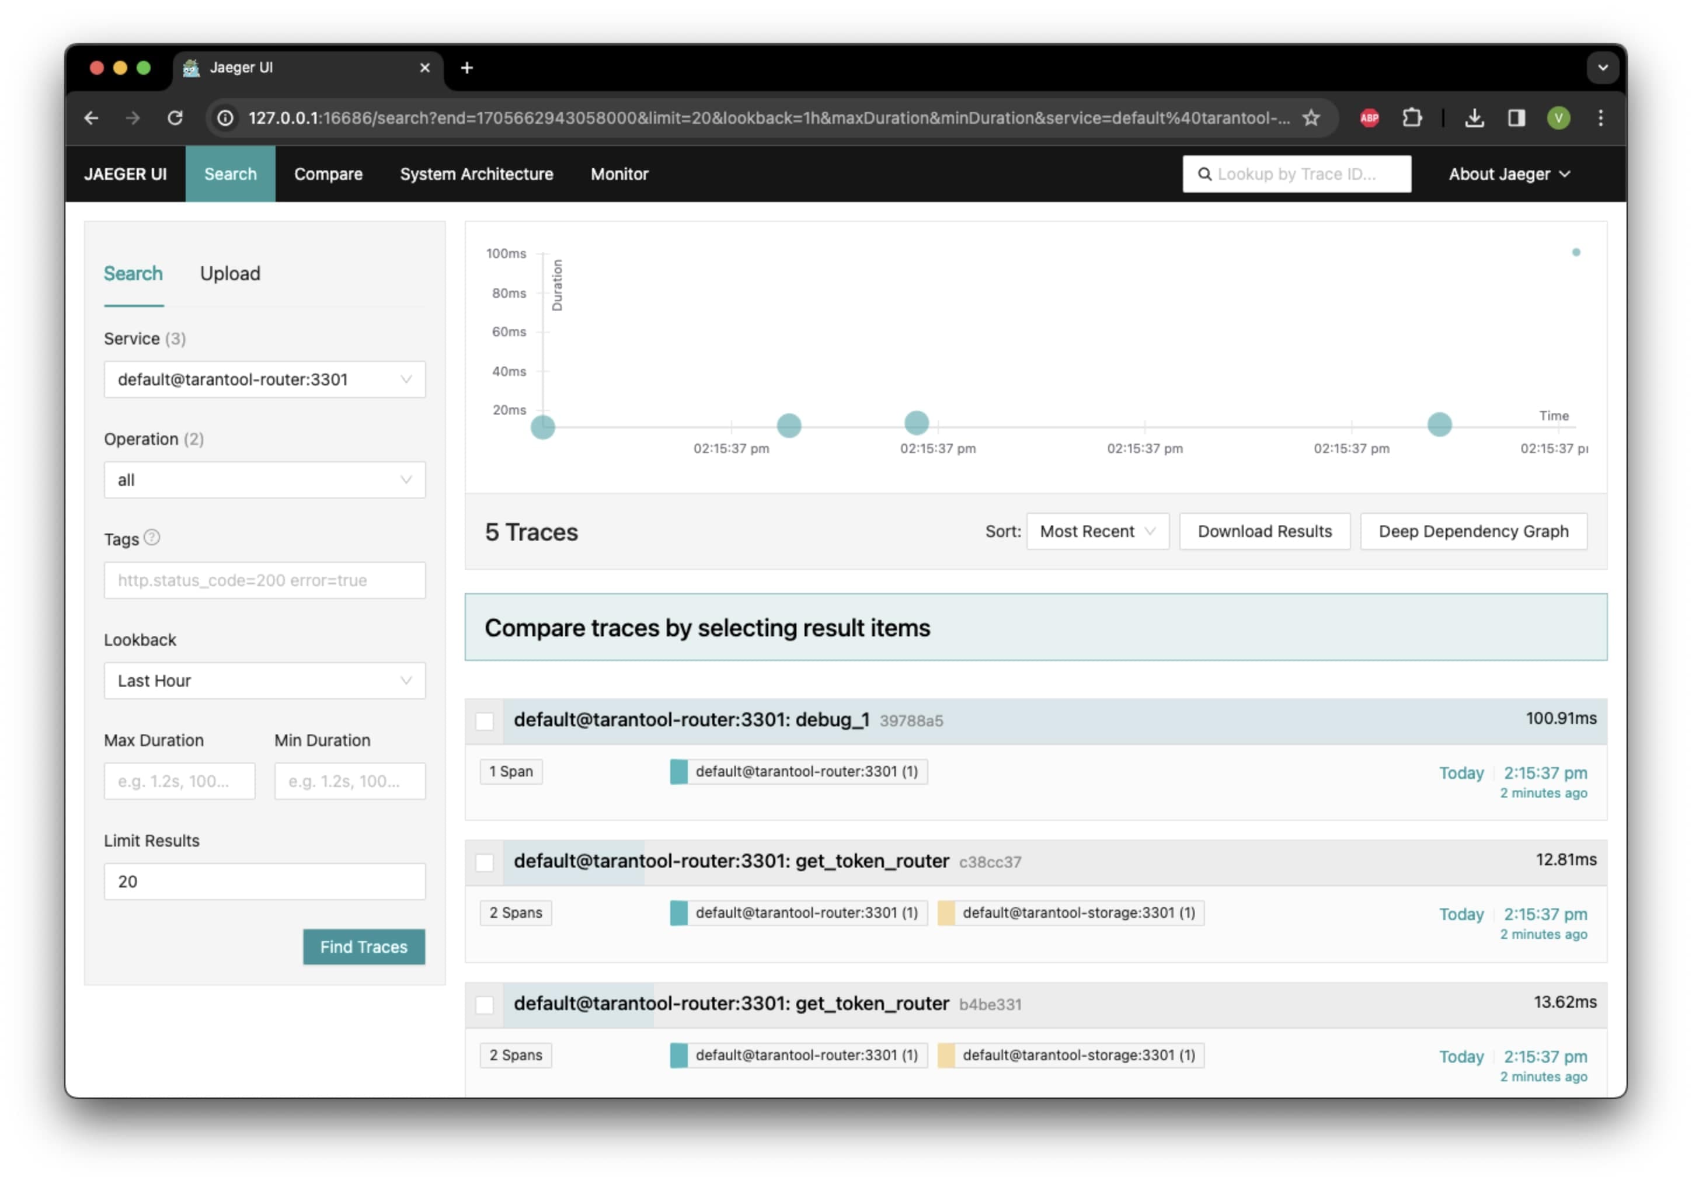Open the Chrome profile avatar
The width and height of the screenshot is (1692, 1184).
(x=1558, y=118)
